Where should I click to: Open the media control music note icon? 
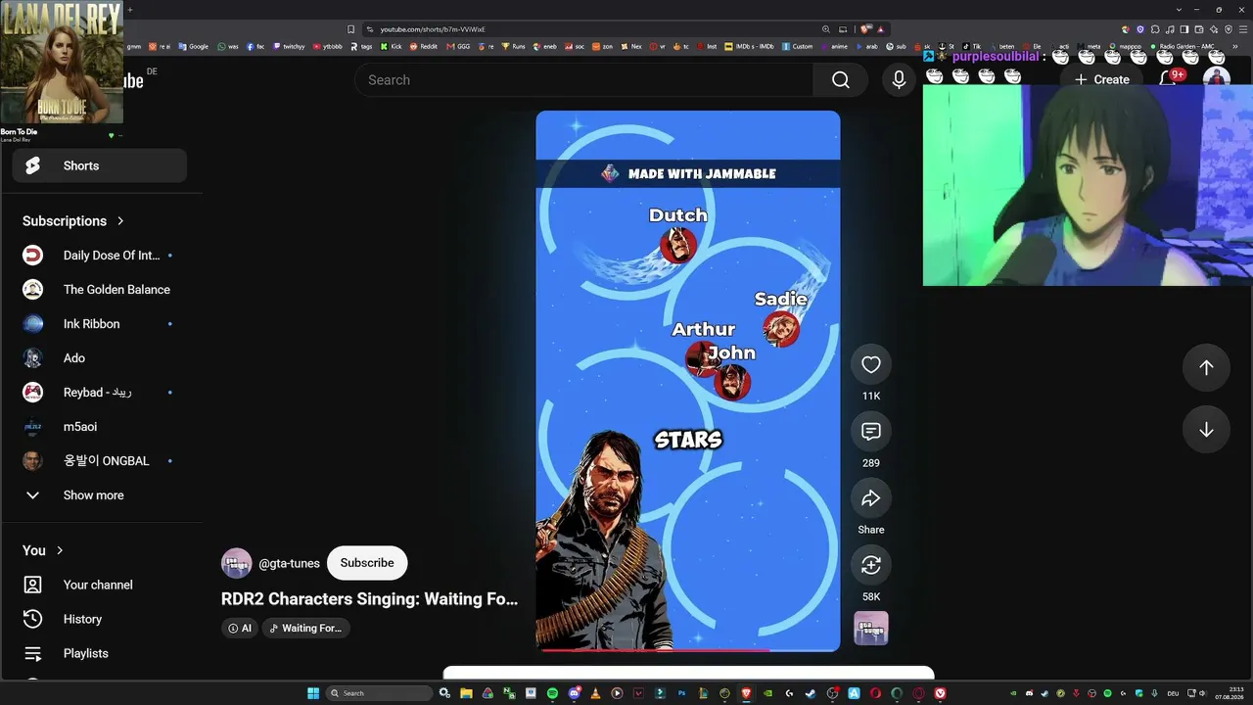(x=1171, y=29)
